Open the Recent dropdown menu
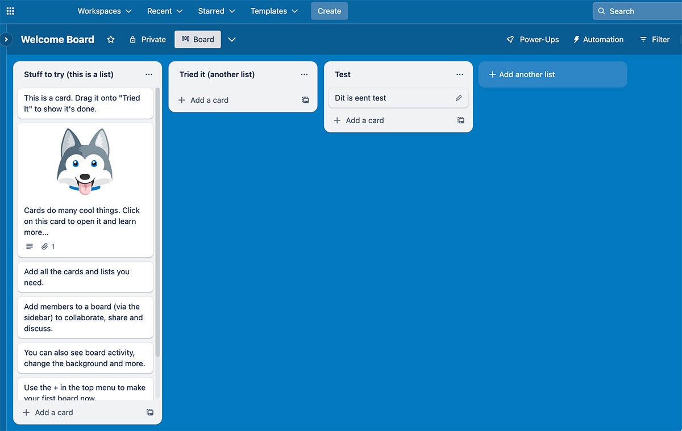The width and height of the screenshot is (682, 431). click(x=165, y=11)
